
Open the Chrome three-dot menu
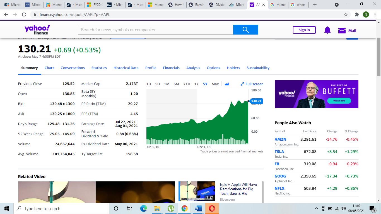(375, 14)
